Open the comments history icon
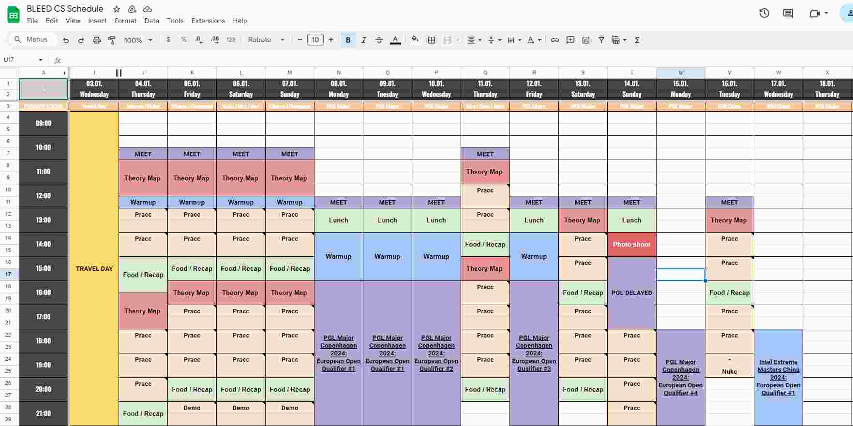Image resolution: width=853 pixels, height=426 pixels. [x=788, y=14]
